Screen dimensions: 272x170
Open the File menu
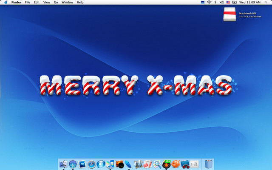coord(27,2)
